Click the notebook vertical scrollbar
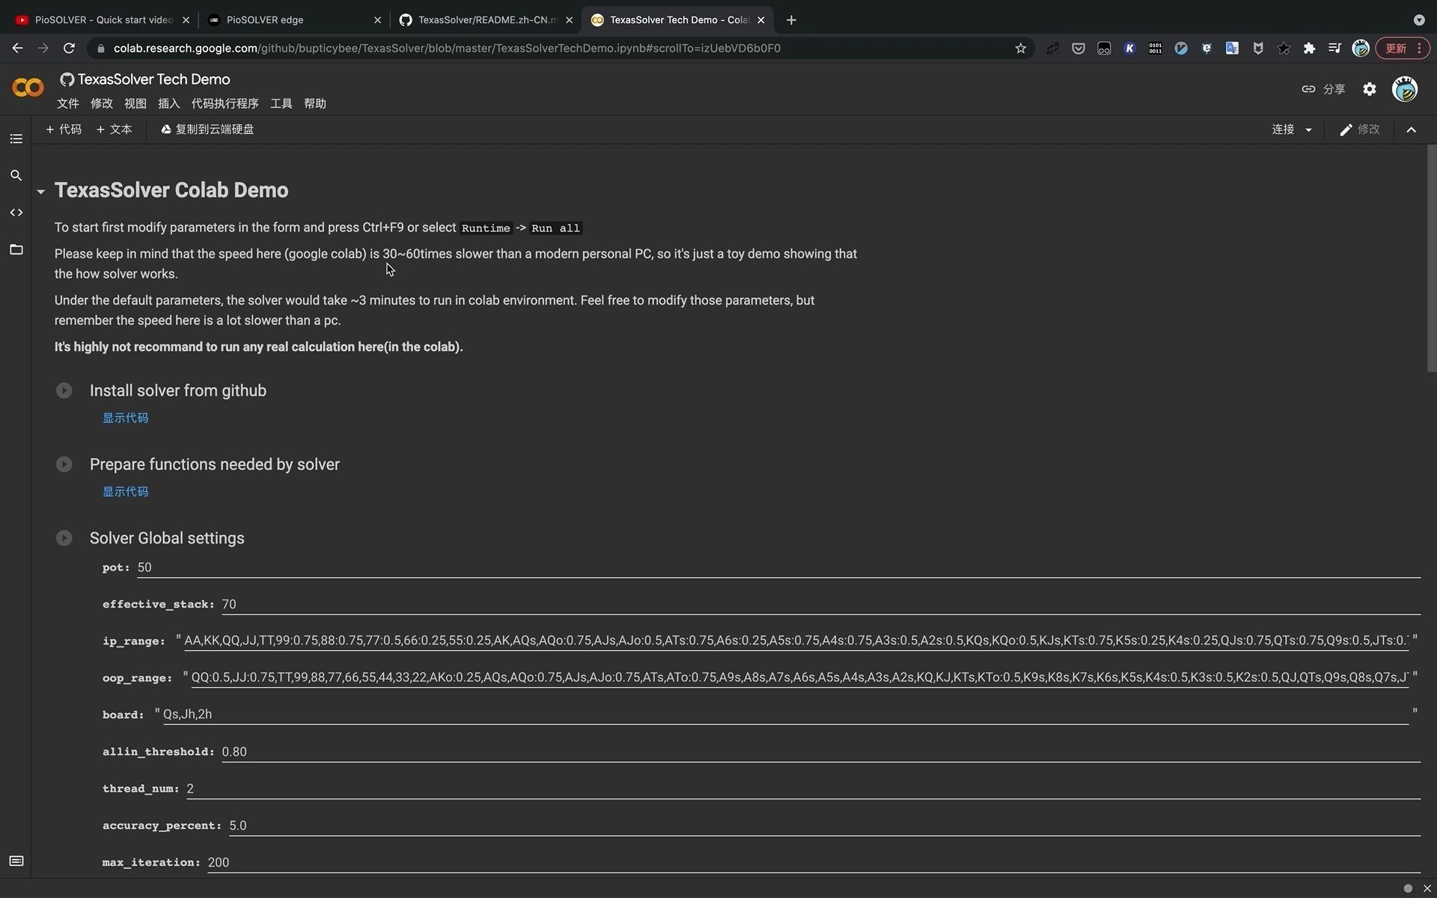1437x898 pixels. click(1432, 258)
